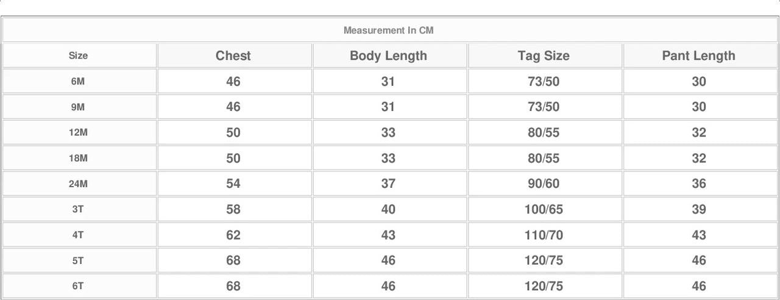
Task: Click the 100/65 tag size cell
Action: (544, 209)
